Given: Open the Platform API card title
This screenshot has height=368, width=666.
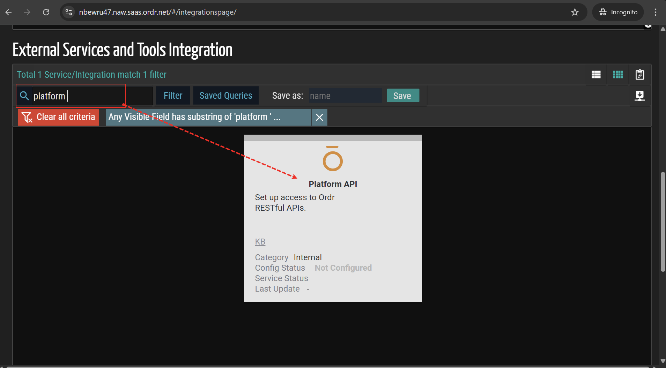Looking at the screenshot, I should (x=333, y=184).
